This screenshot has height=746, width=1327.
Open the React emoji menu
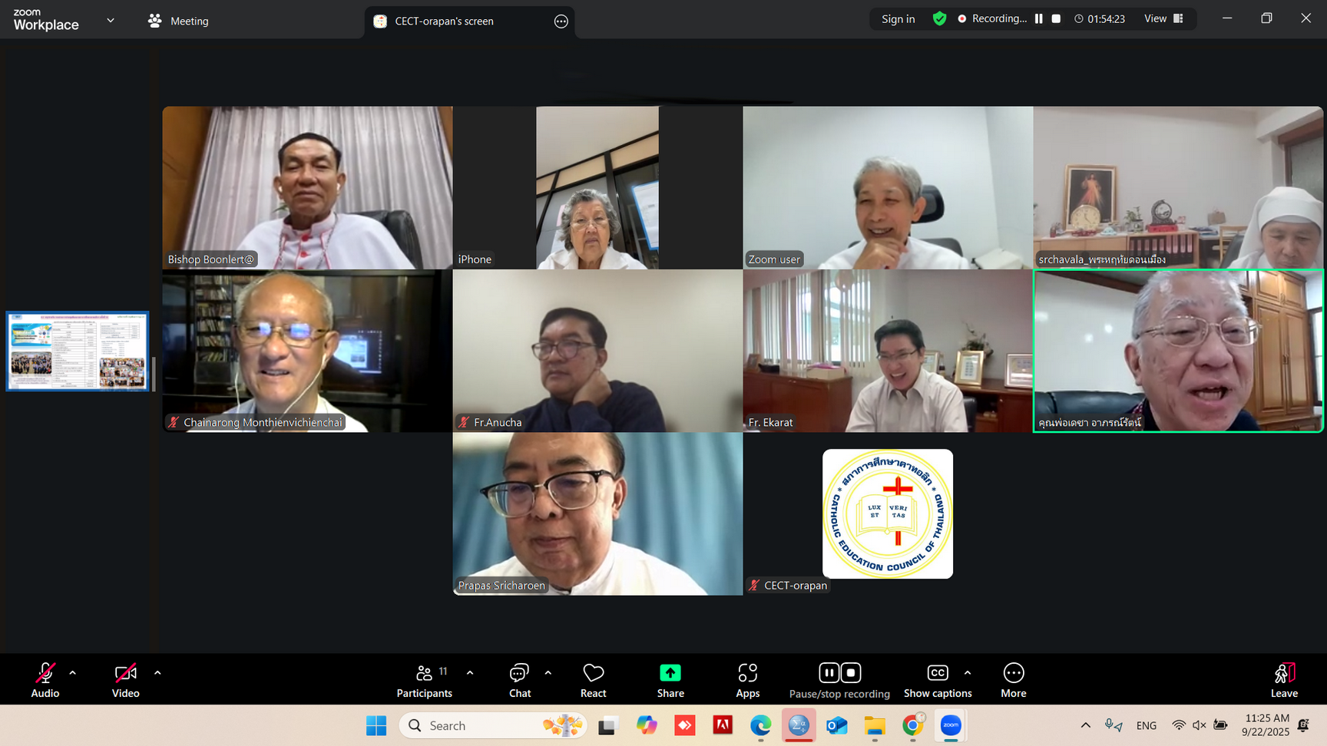593,680
